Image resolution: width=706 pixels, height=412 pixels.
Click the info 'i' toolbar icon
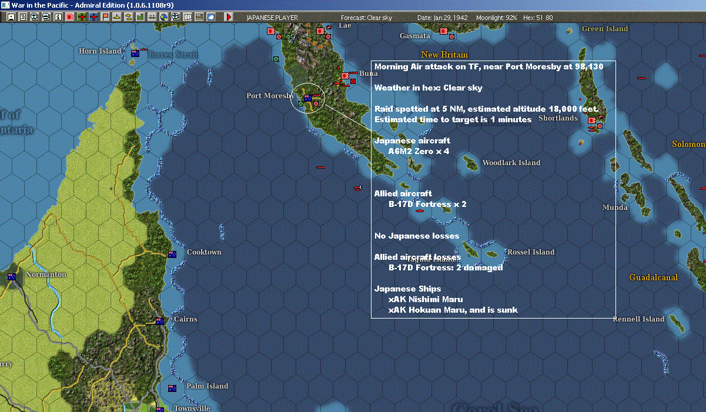[58, 17]
